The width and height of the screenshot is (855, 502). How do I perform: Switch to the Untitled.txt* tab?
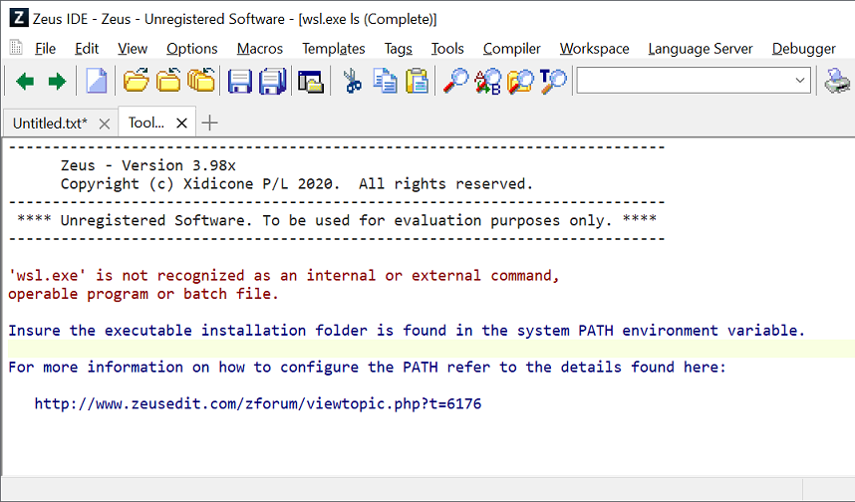[x=50, y=124]
